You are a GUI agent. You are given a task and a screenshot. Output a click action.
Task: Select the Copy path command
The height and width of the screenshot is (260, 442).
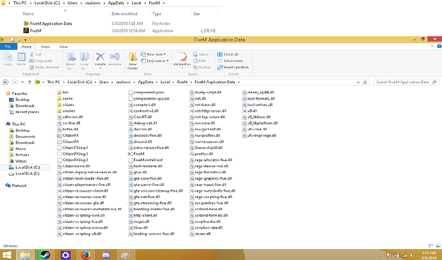click(41, 61)
